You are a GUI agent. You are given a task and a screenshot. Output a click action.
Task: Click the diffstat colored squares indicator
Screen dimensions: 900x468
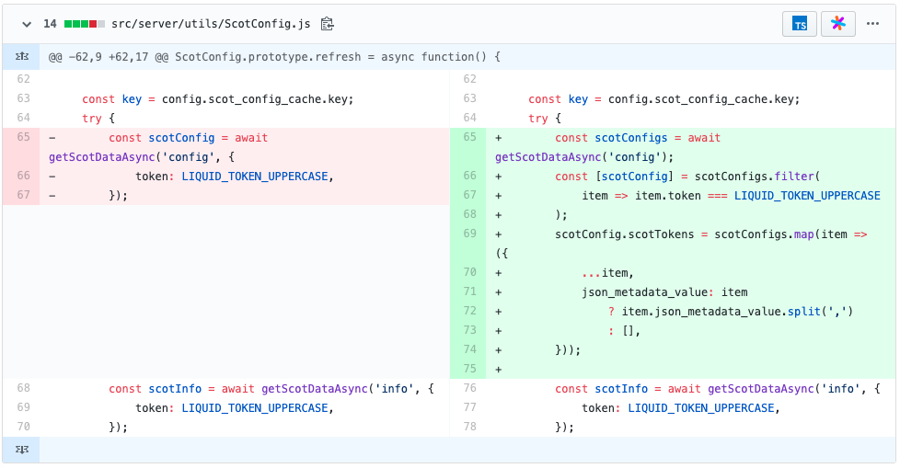85,23
